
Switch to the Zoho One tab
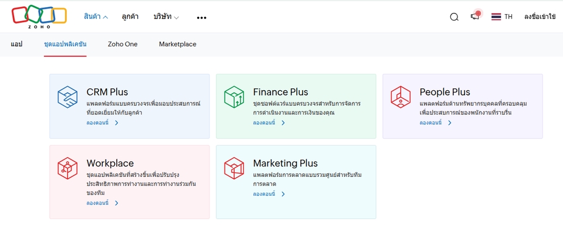pos(123,44)
